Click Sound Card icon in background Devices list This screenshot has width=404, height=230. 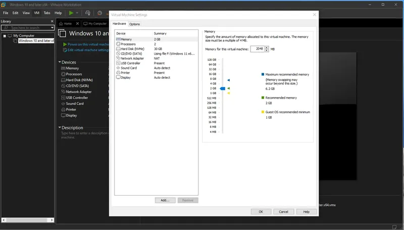(63, 104)
